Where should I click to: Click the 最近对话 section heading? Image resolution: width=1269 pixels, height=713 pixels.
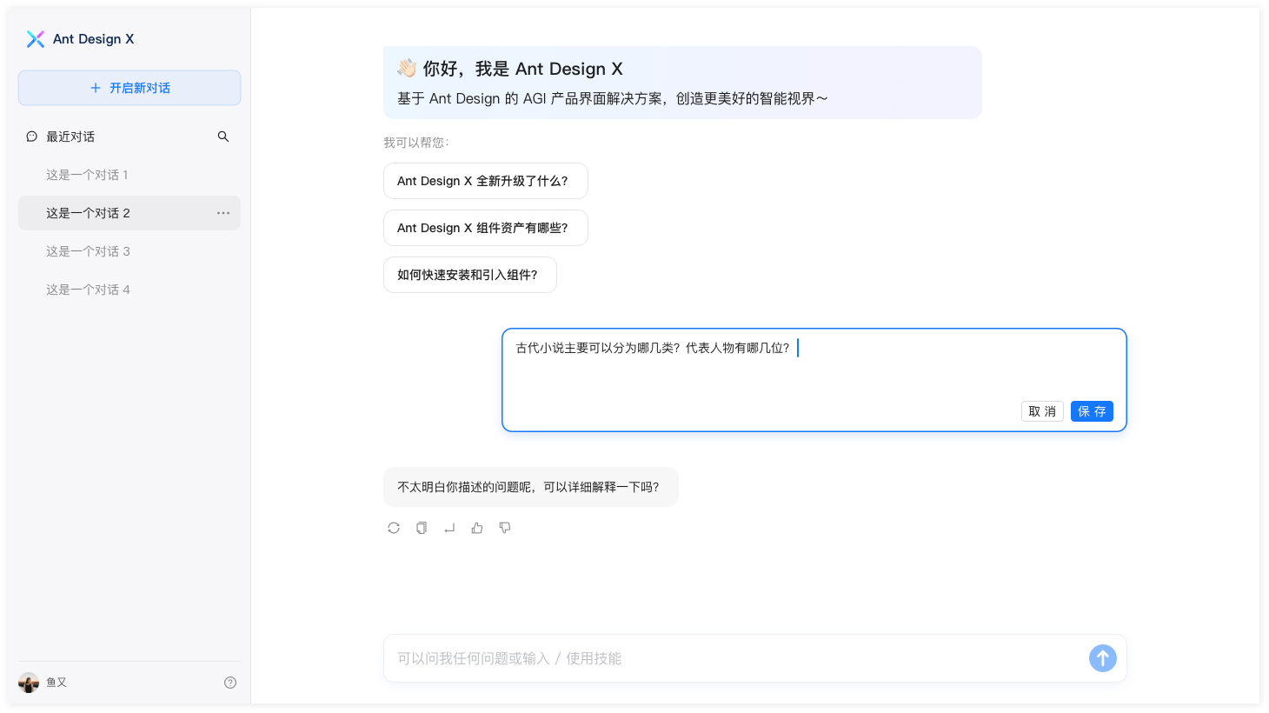click(x=70, y=137)
